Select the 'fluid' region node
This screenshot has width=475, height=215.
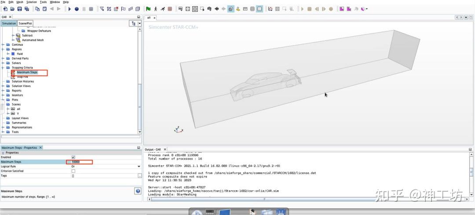20,54
